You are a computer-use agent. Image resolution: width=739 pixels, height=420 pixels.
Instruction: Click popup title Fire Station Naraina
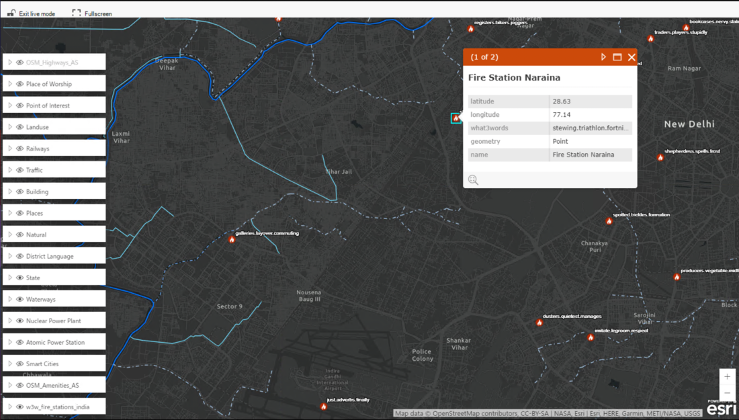[x=514, y=77]
